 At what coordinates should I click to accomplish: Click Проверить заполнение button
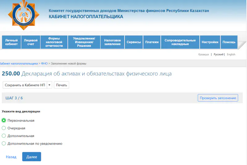point(218,98)
